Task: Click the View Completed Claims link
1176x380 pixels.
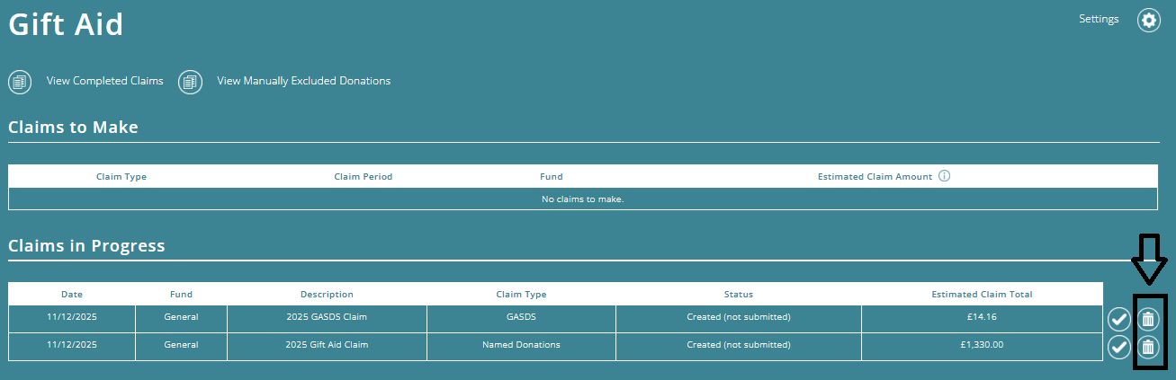Action: 105,81
